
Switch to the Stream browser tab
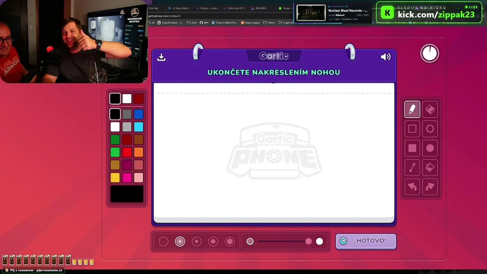(286, 8)
